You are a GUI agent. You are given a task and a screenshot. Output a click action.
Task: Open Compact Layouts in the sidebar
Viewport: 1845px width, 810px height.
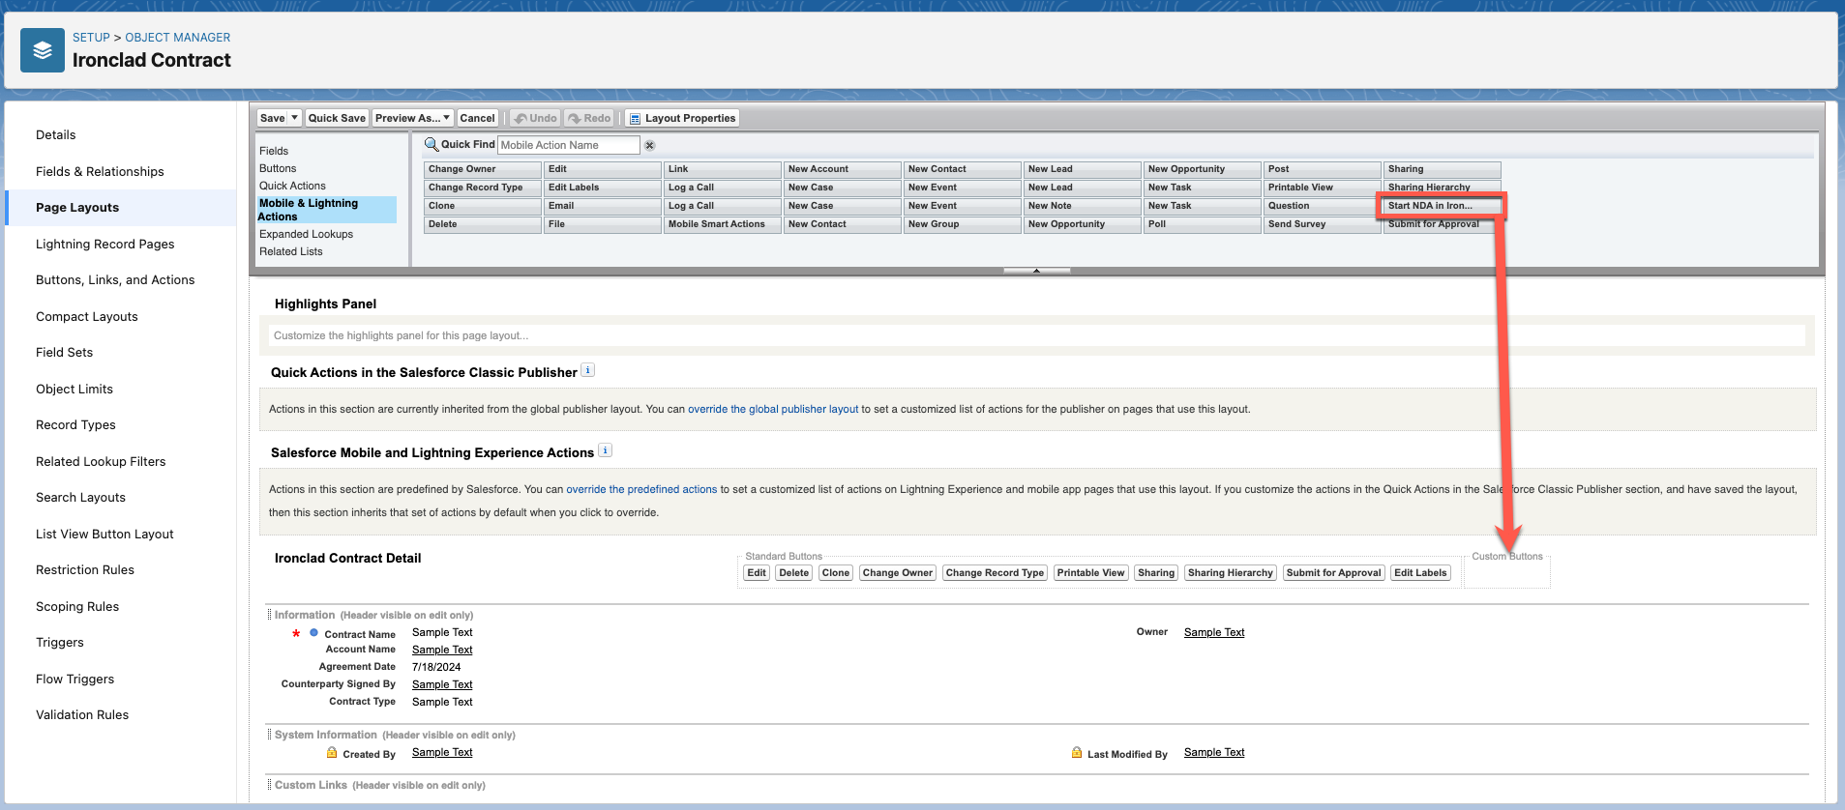pos(87,316)
